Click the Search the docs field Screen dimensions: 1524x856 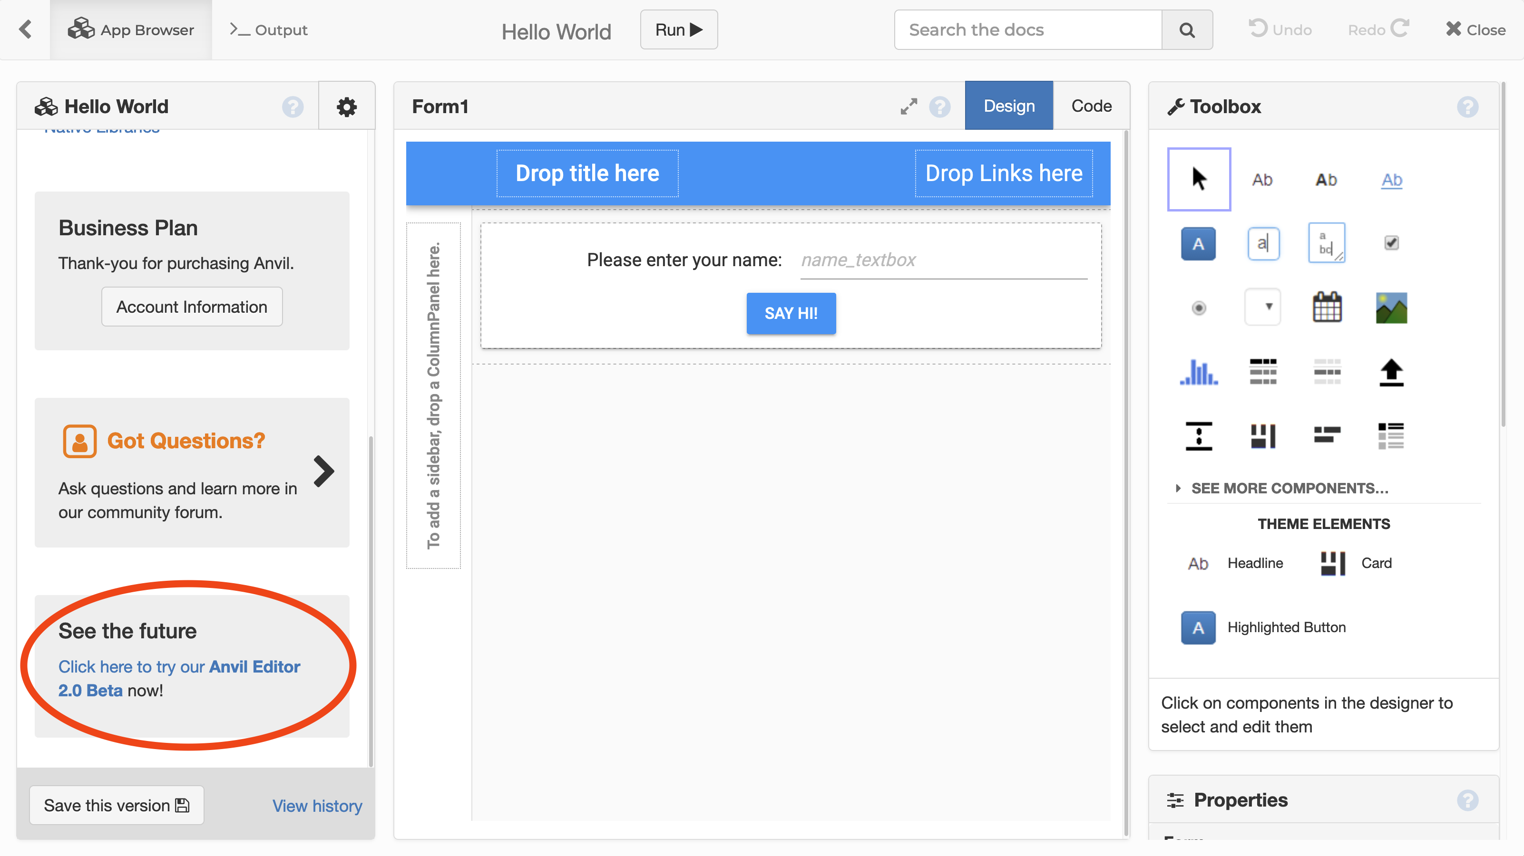coord(1028,29)
